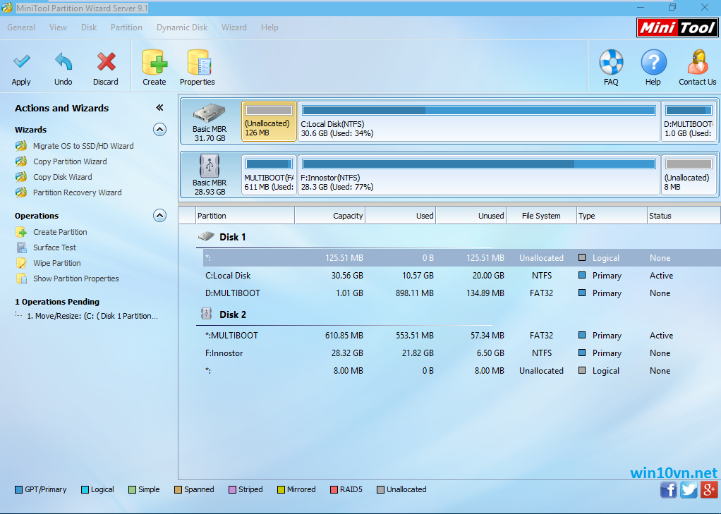Image resolution: width=721 pixels, height=514 pixels.
Task: Click the Discard red X icon
Action: tap(107, 61)
